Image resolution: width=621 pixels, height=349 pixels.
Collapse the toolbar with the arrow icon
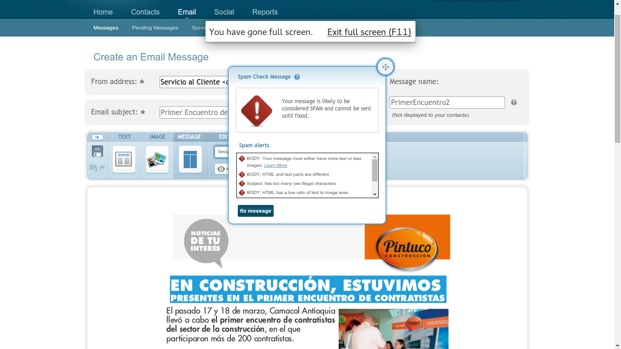(x=97, y=137)
